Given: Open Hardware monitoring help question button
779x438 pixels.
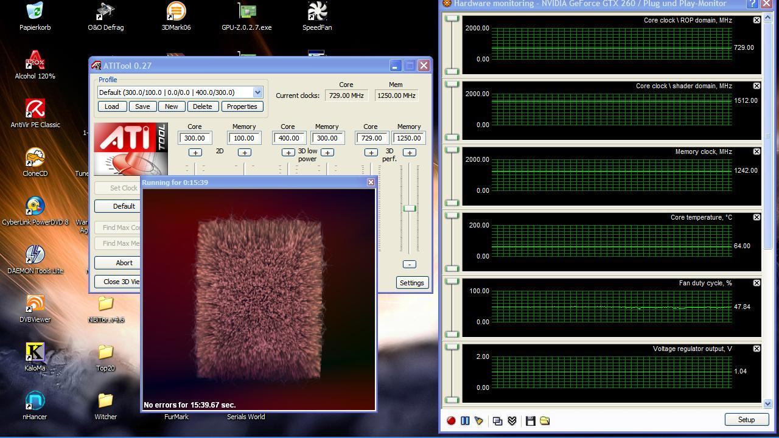Looking at the screenshot, I should (752, 4).
